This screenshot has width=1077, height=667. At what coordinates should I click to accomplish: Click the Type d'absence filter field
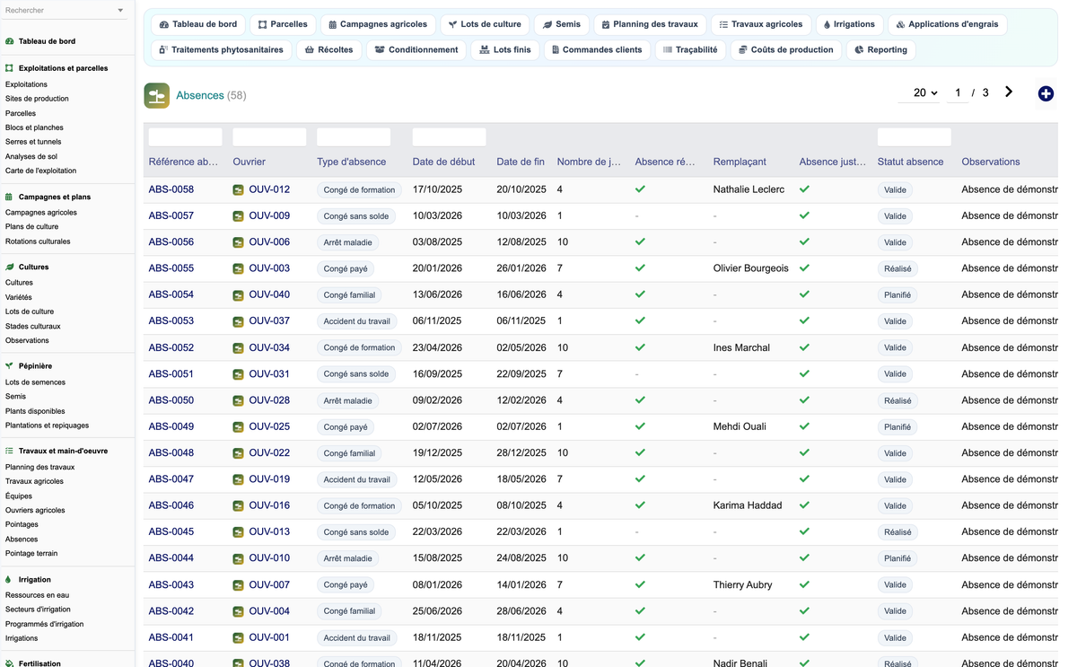point(354,137)
